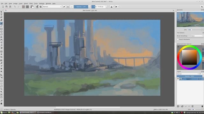This screenshot has height=114, width=204.
Task: Move layer up in the stack
Action: pyautogui.click(x=189, y=106)
